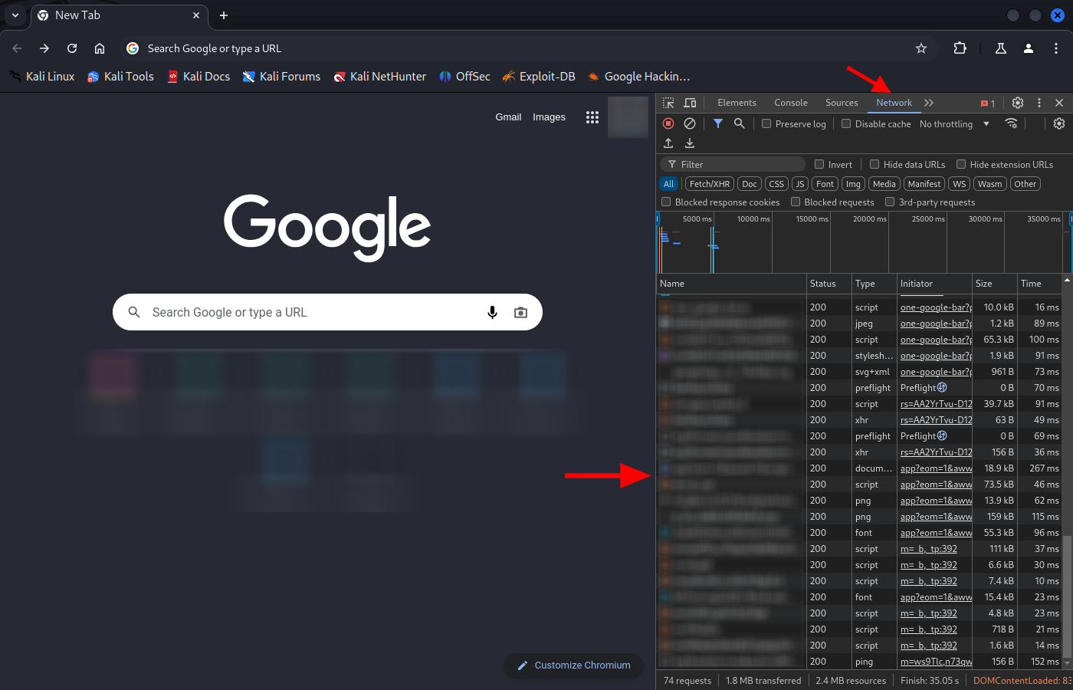1073x690 pixels.
Task: Switch to the Console tab
Action: (x=791, y=103)
